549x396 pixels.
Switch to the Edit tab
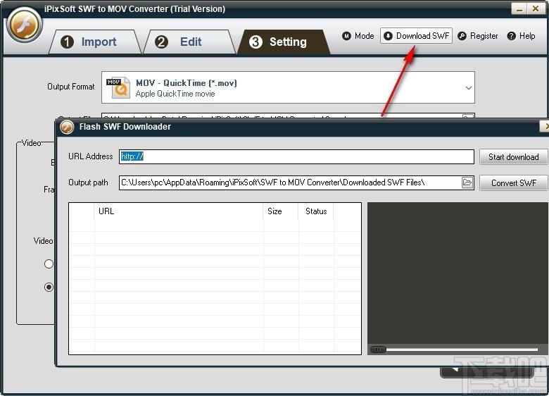[x=189, y=42]
